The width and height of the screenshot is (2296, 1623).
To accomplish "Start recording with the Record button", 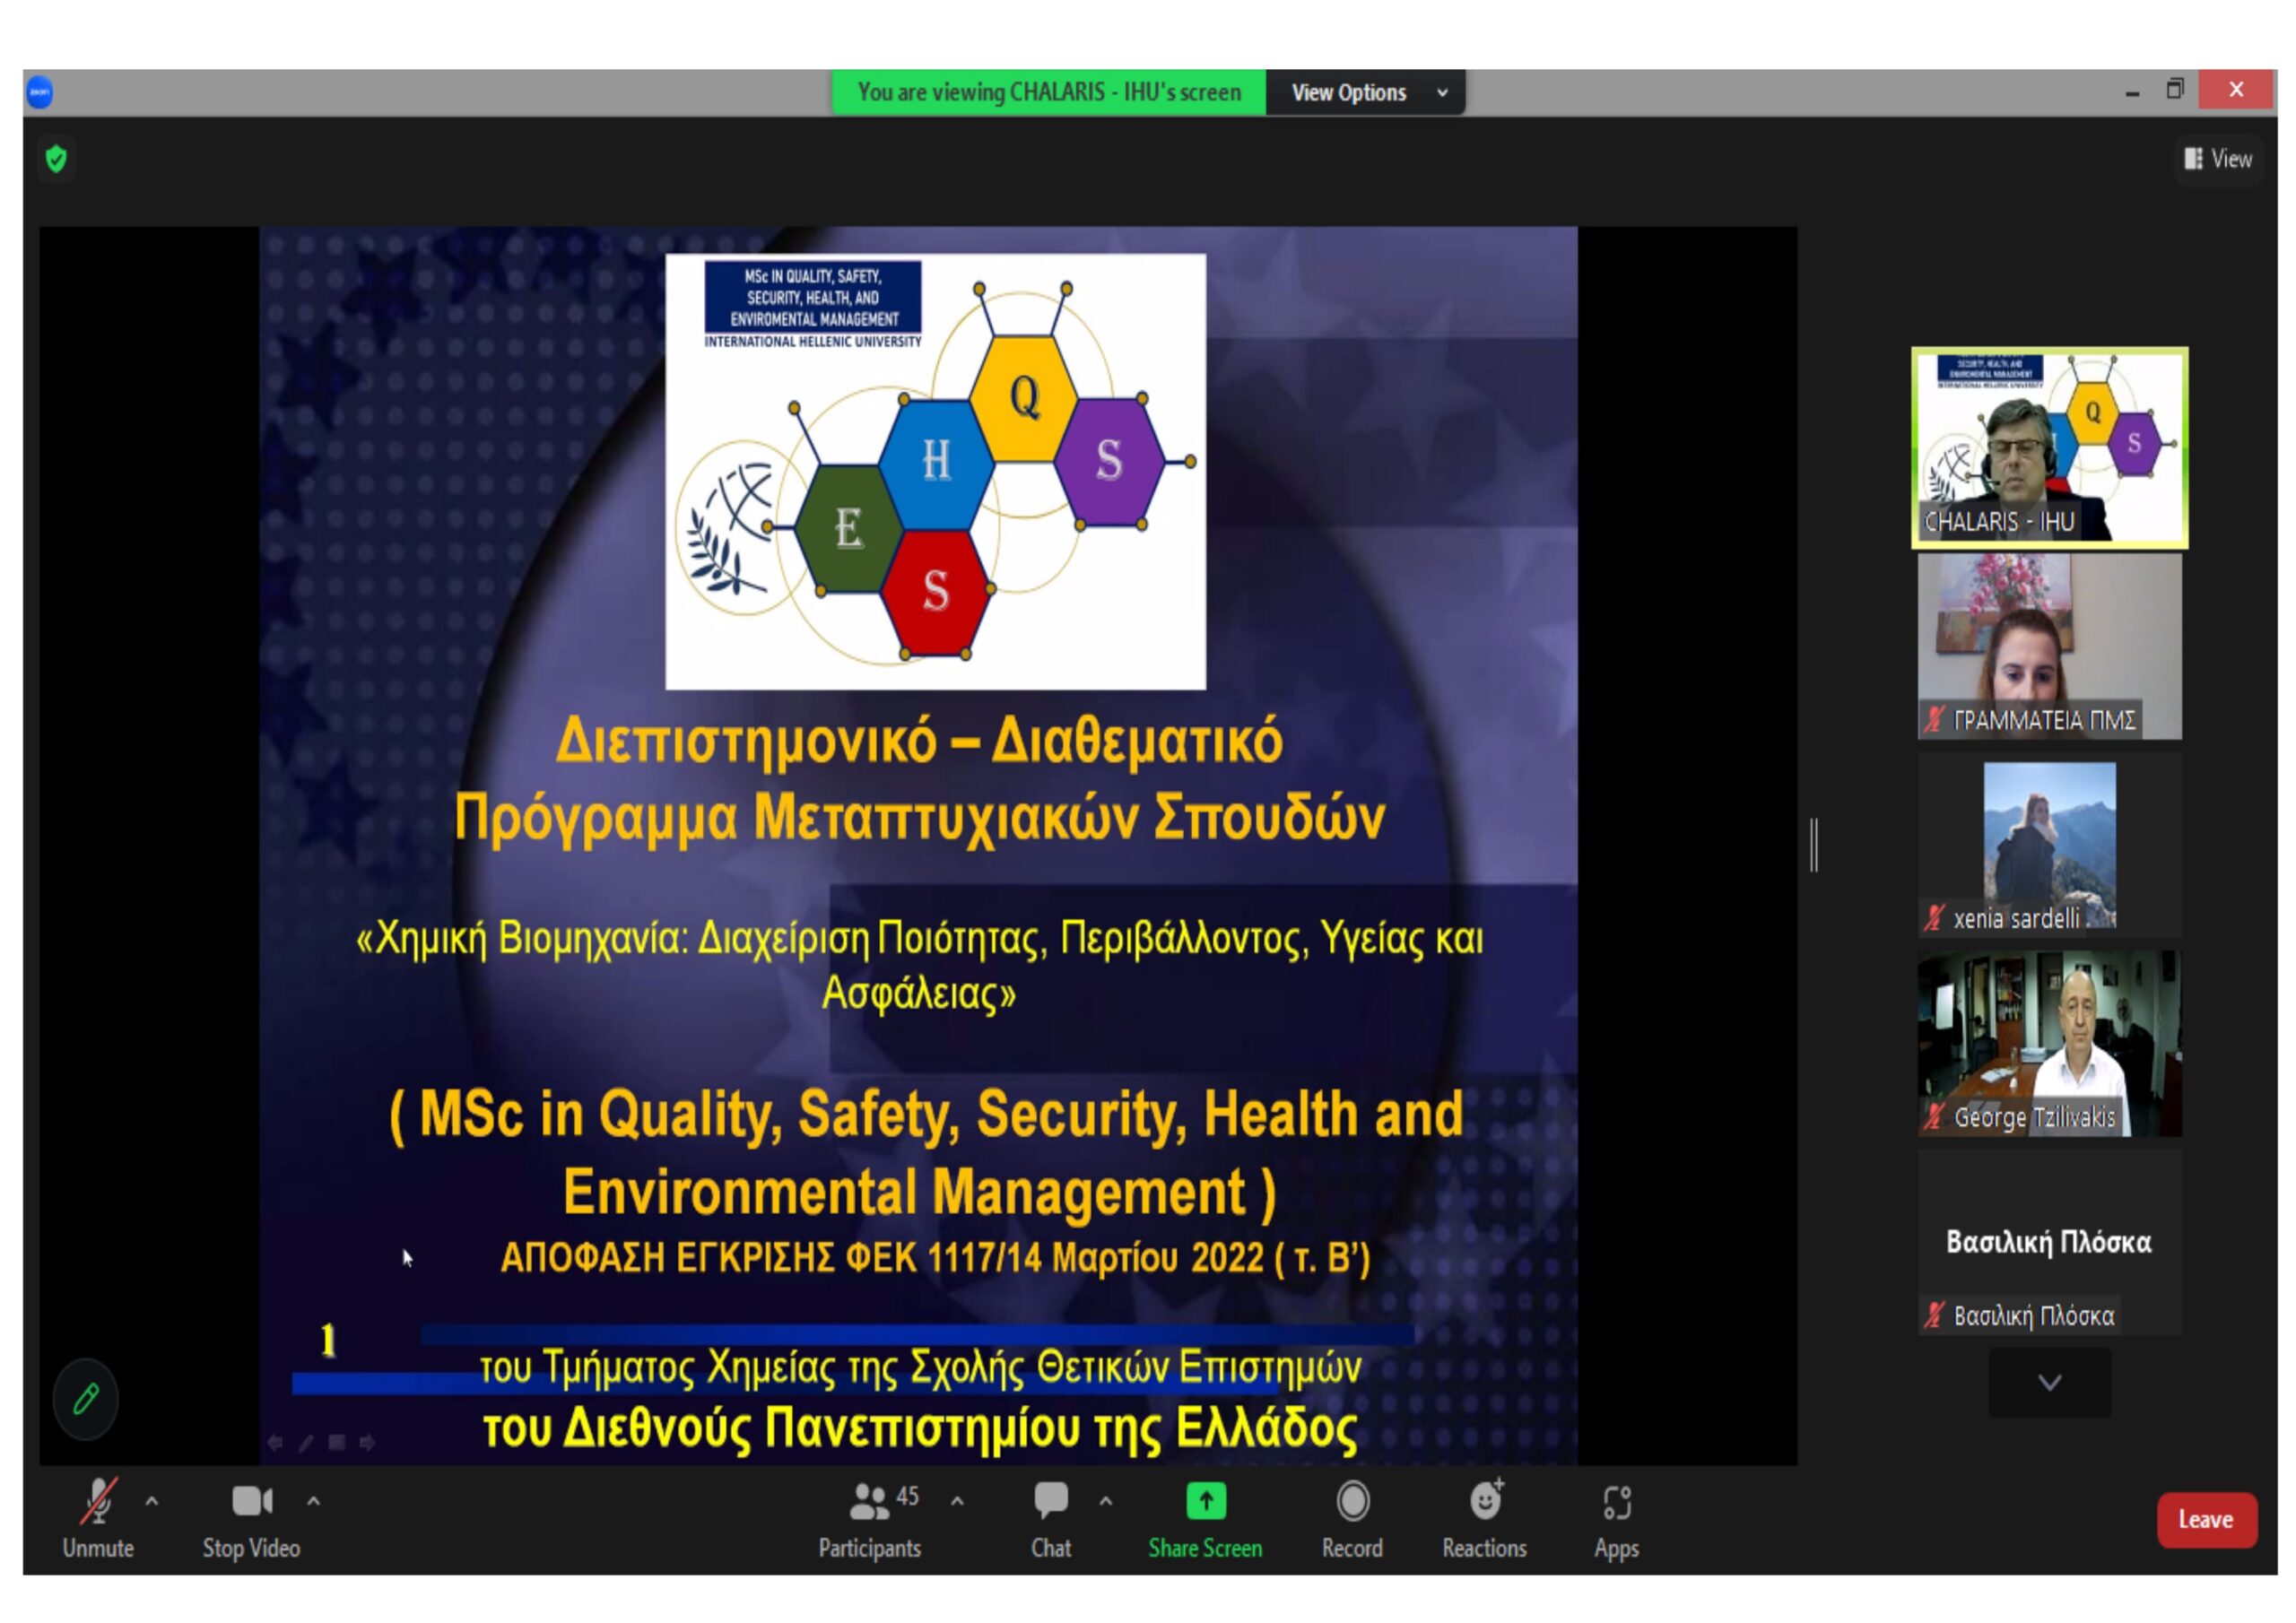I will click(1352, 1518).
